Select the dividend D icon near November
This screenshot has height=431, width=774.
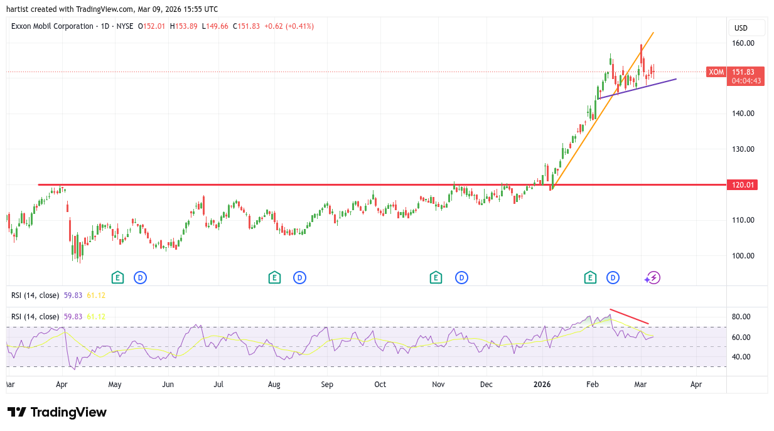[x=461, y=277]
